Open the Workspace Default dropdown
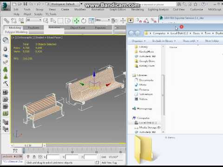Screen dimensions: 223x167 [65, 4]
